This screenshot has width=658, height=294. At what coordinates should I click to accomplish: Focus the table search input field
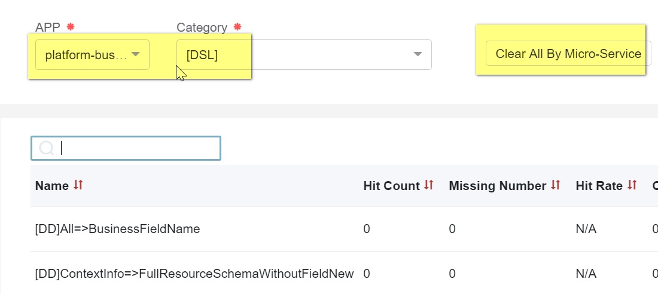(x=138, y=148)
